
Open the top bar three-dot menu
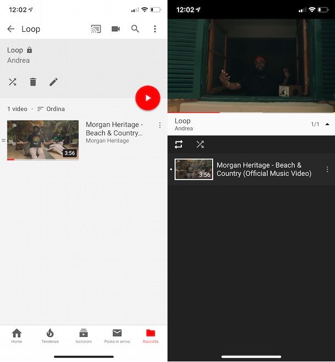[155, 29]
